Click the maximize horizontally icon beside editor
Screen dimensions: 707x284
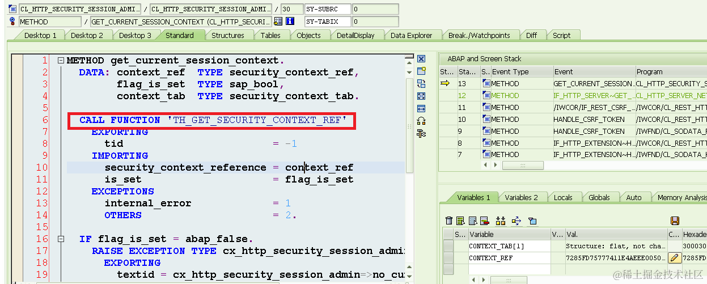[421, 108]
